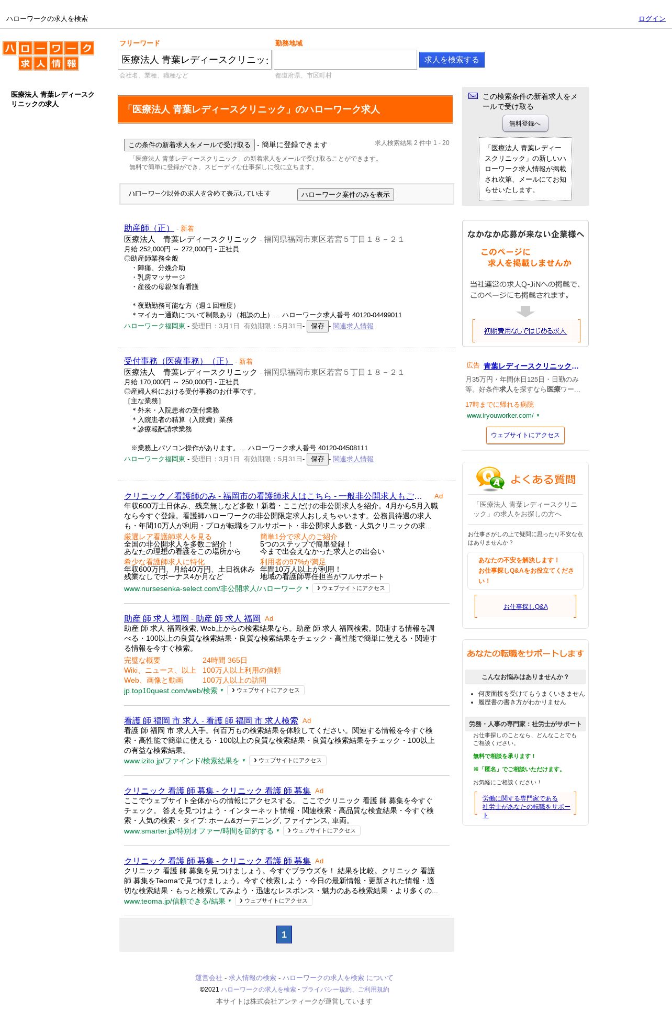Click the 求人を検索する button
This screenshot has width=672, height=1012.
coord(452,60)
